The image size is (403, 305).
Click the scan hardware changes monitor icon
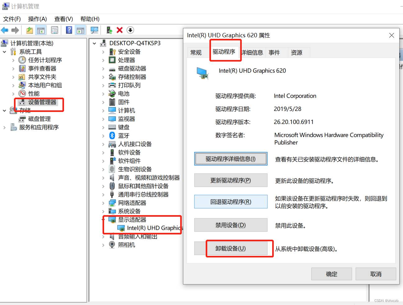(94, 30)
